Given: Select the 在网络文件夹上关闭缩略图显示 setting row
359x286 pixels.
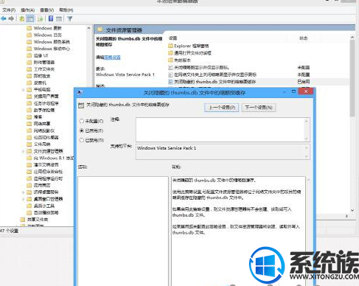Looking at the screenshot, I should (215, 74).
